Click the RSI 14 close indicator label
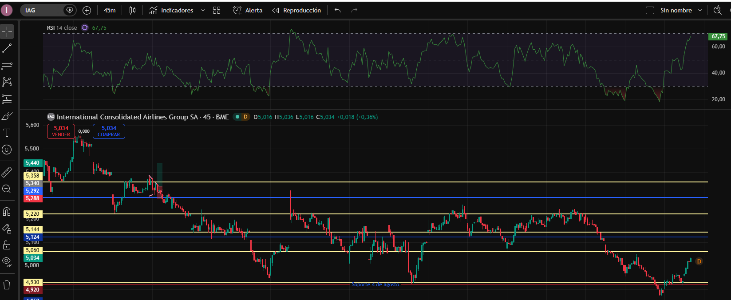This screenshot has height=300, width=731. [x=62, y=28]
